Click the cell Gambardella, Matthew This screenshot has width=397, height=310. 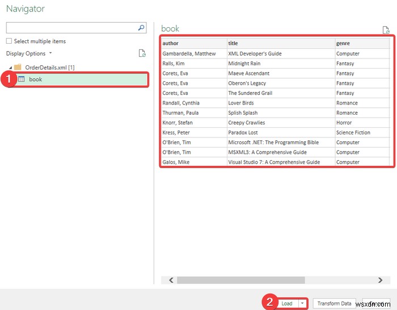(194, 53)
